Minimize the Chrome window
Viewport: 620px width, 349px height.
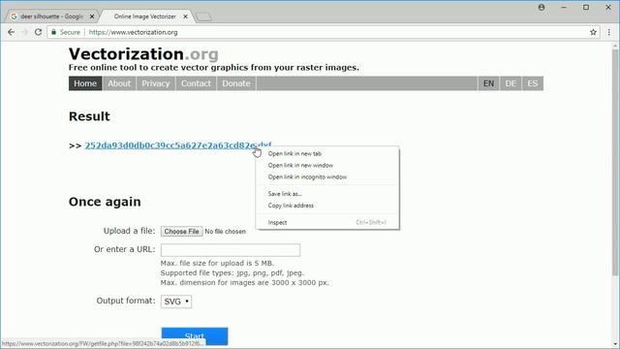[564, 7]
